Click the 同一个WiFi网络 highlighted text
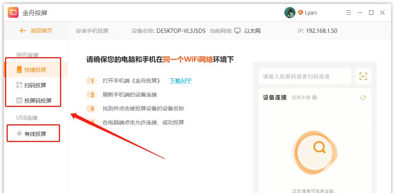The image size is (395, 193). point(188,59)
